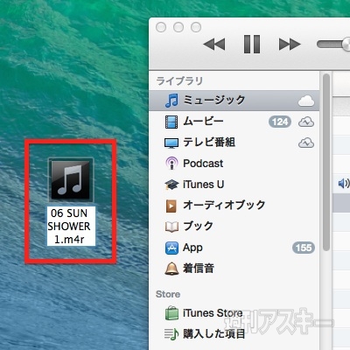Select the music note icon for ミュージック
The height and width of the screenshot is (350, 350).
171,101
